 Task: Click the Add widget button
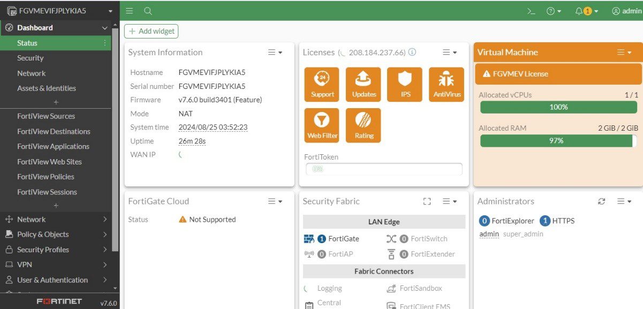pos(152,31)
